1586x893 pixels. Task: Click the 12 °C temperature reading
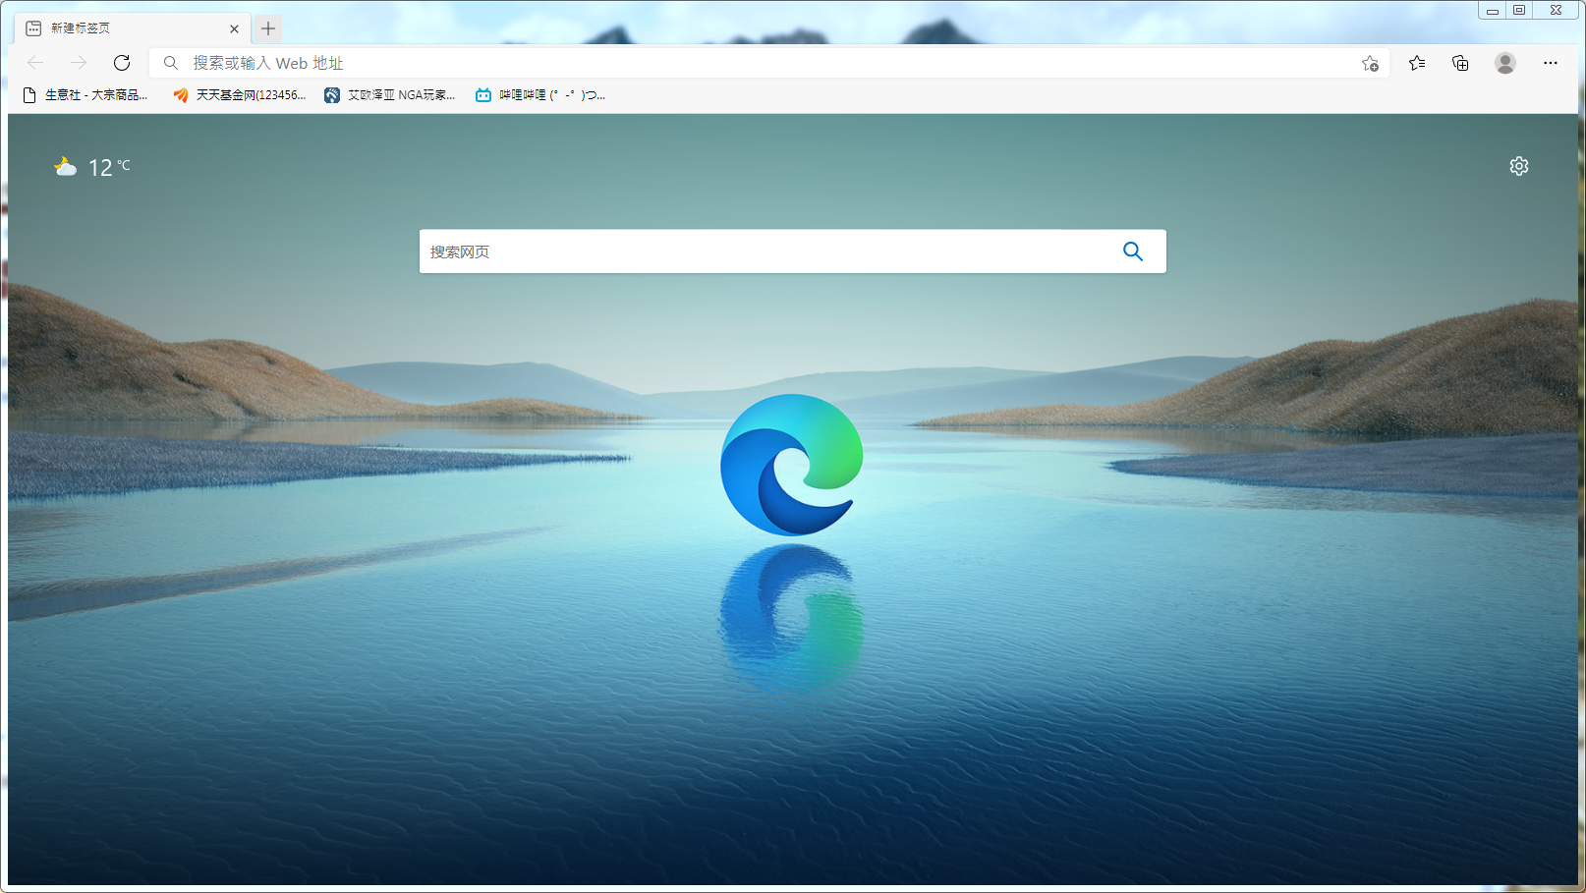[x=109, y=167]
